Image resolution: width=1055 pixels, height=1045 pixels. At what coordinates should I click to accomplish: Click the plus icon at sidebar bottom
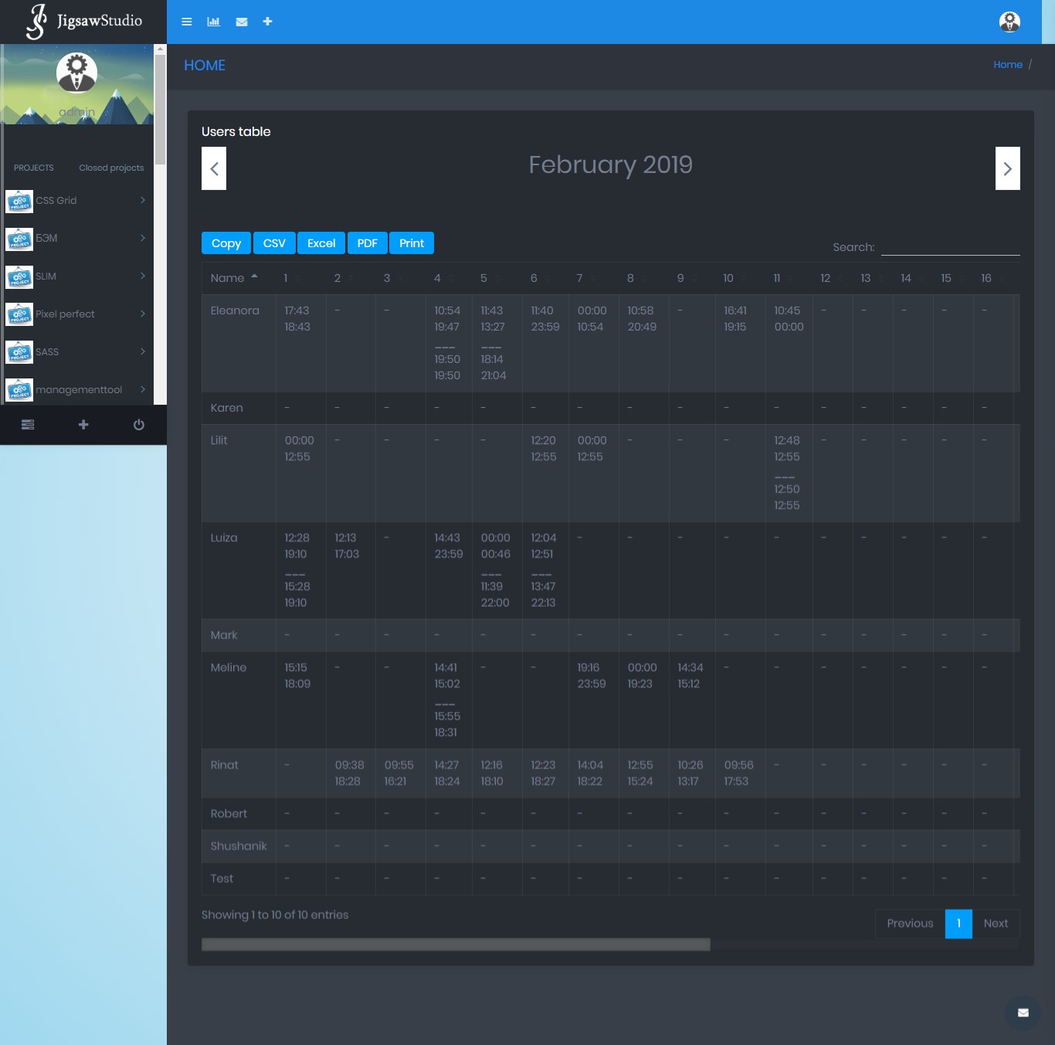[x=83, y=425]
